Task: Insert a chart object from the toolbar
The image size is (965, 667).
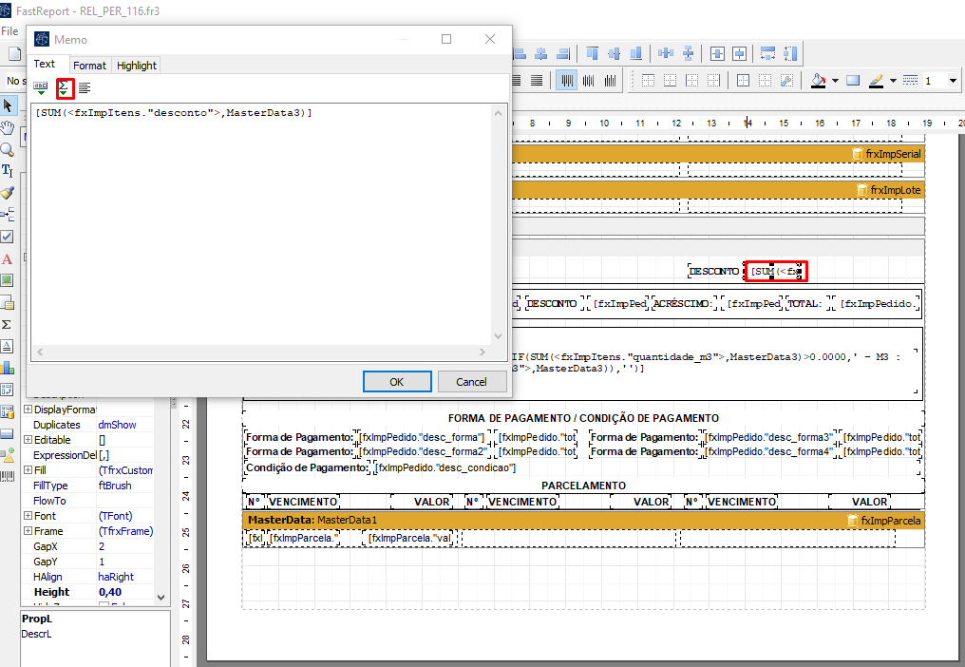Action: coord(8,368)
